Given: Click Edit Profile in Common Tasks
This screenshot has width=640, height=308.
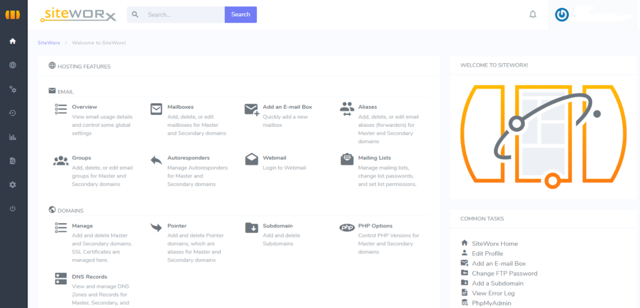Looking at the screenshot, I should 487,254.
